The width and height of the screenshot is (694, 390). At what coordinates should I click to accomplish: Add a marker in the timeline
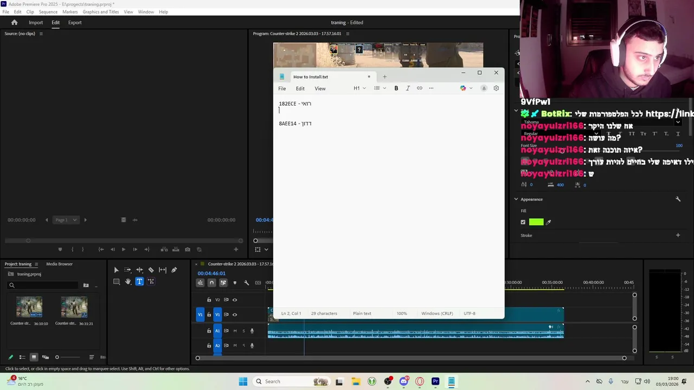235,283
